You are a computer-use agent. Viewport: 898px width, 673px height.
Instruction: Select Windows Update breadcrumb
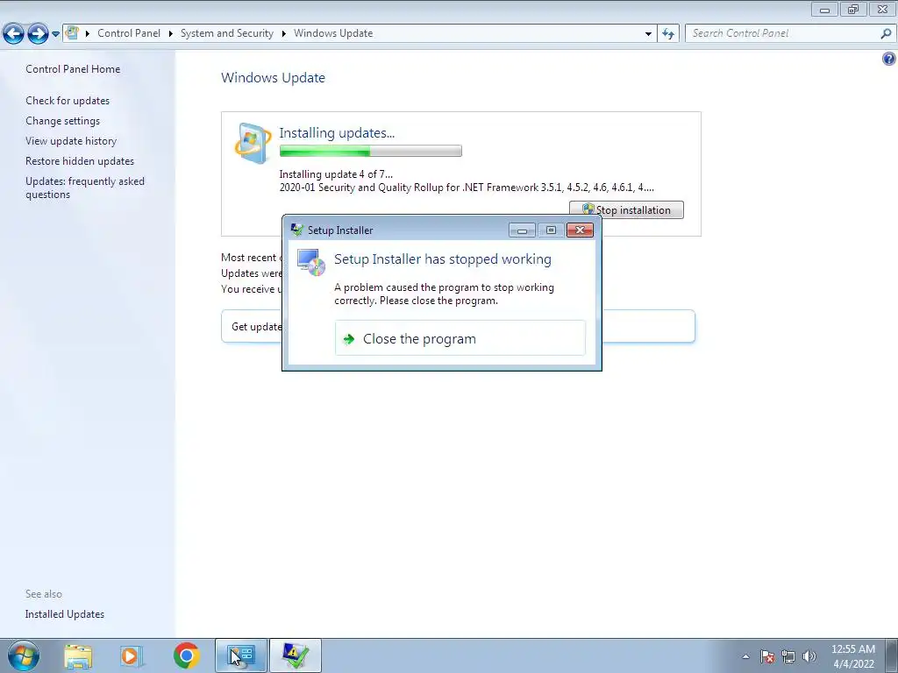click(x=333, y=33)
